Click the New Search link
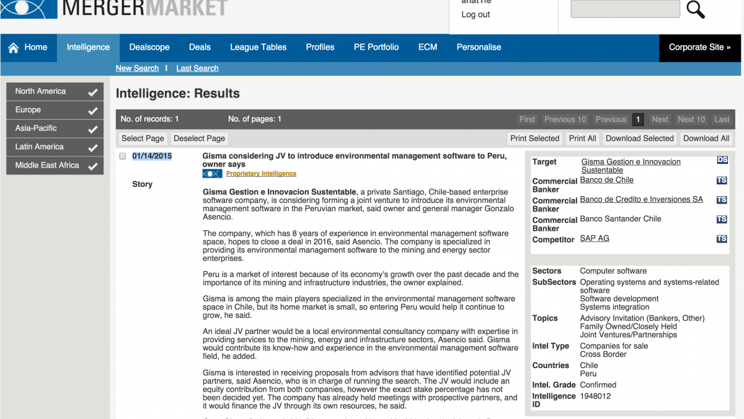 click(137, 68)
